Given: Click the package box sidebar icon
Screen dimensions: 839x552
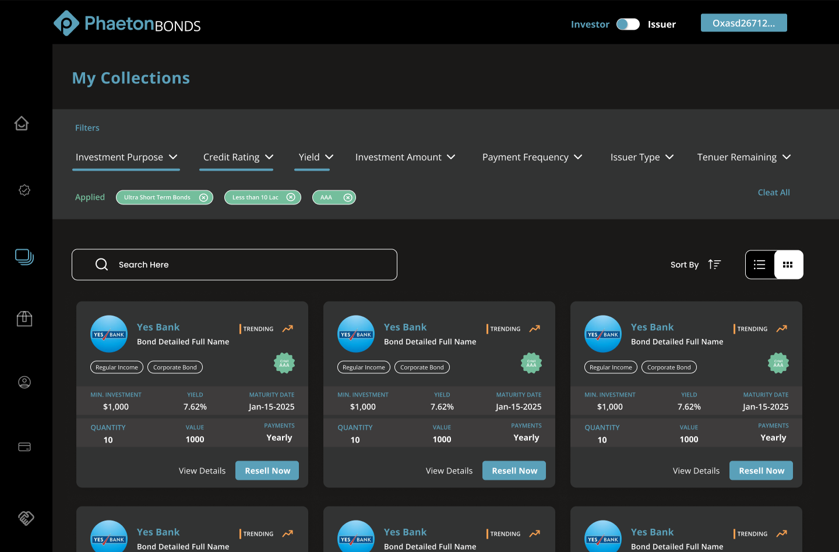Looking at the screenshot, I should [x=24, y=319].
